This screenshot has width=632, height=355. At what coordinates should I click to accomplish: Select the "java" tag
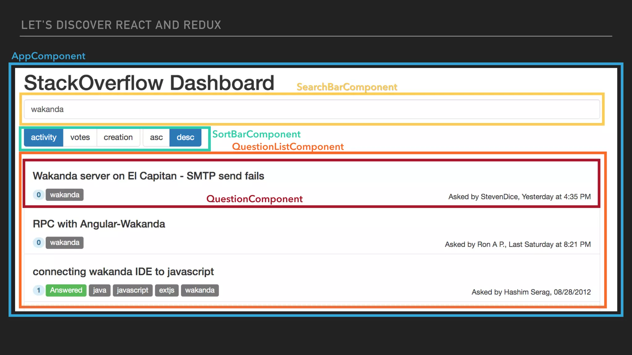[x=100, y=290]
